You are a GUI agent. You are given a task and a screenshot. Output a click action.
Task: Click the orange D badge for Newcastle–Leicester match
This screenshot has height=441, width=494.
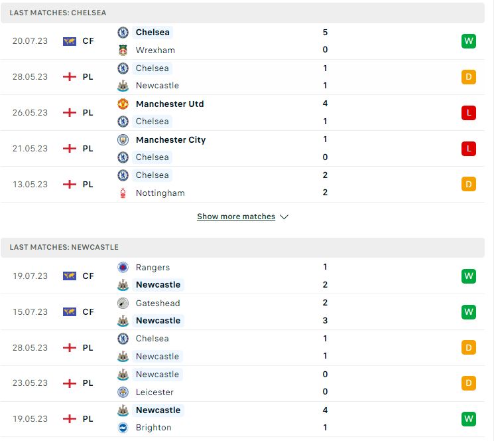[x=469, y=383]
